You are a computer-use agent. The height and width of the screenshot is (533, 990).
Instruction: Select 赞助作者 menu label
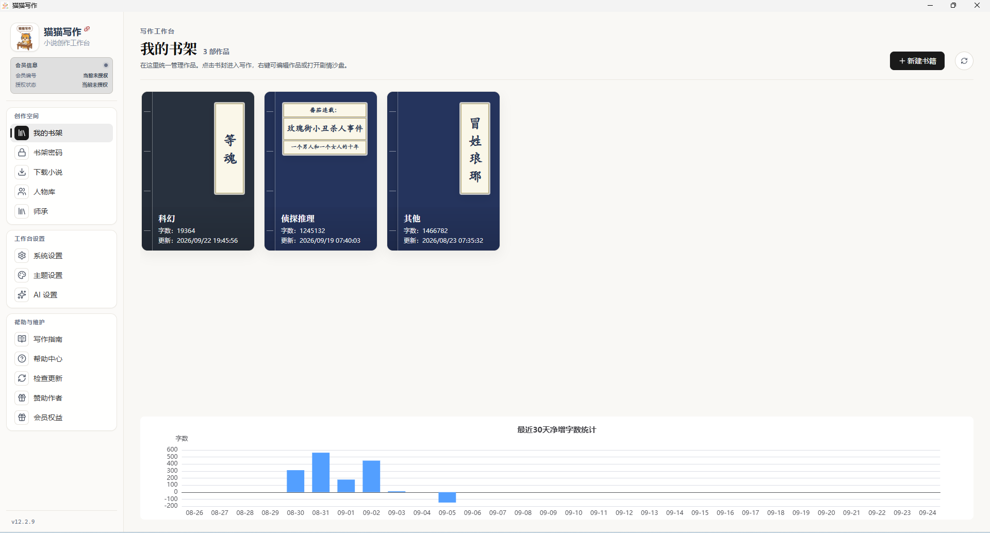48,398
